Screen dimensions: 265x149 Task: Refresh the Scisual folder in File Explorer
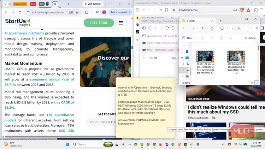212,28
